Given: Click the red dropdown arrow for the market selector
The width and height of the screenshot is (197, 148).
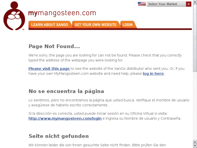Looking at the screenshot, I should [189, 4].
